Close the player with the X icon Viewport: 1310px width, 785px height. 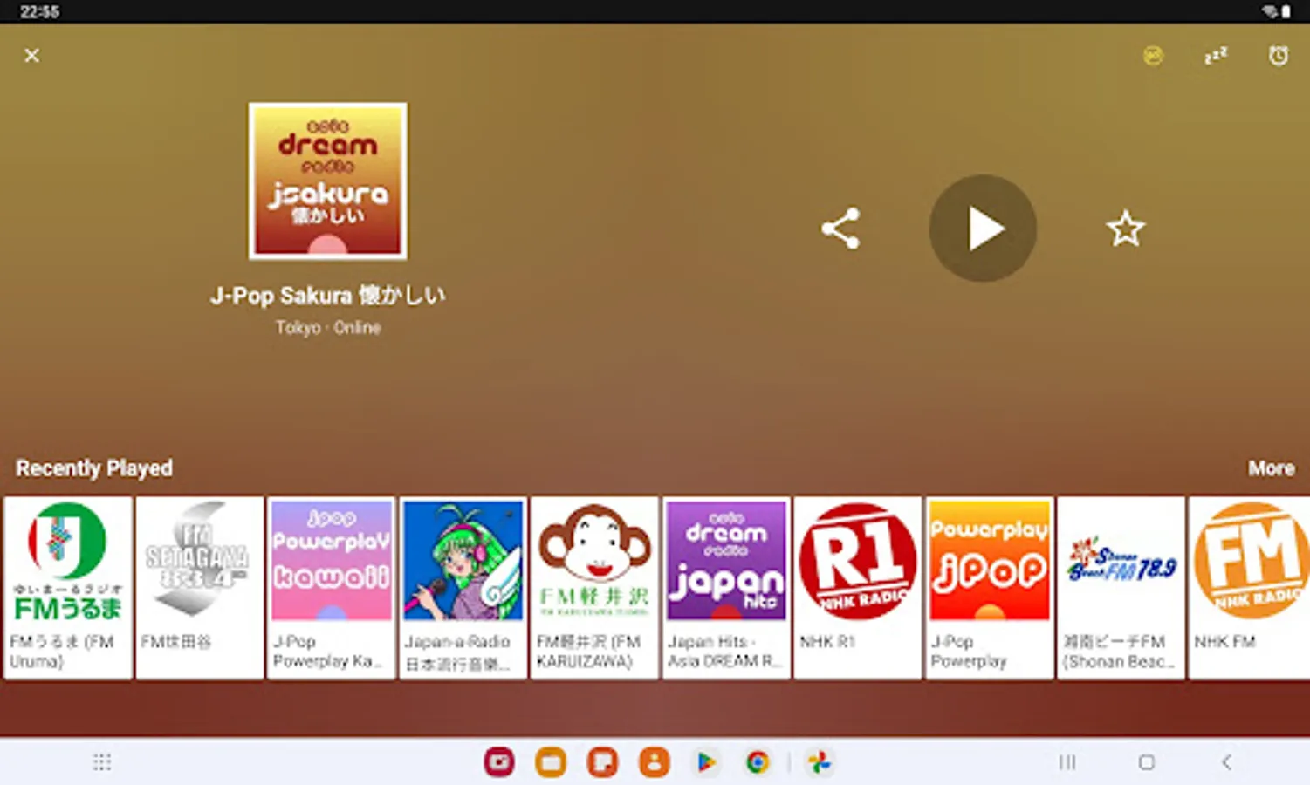31,56
